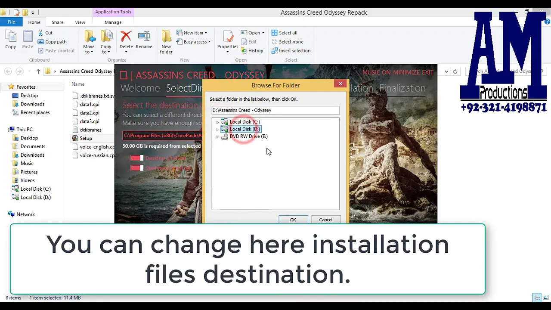
Task: Select Pictures under This PC
Action: point(29,172)
